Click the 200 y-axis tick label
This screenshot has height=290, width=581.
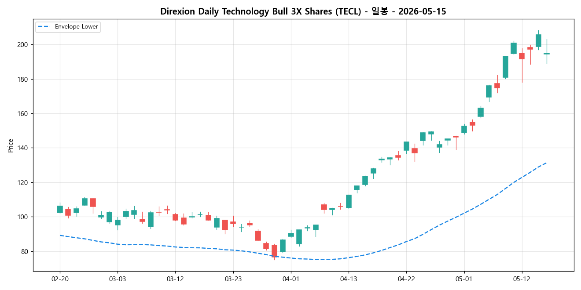pyautogui.click(x=22, y=45)
